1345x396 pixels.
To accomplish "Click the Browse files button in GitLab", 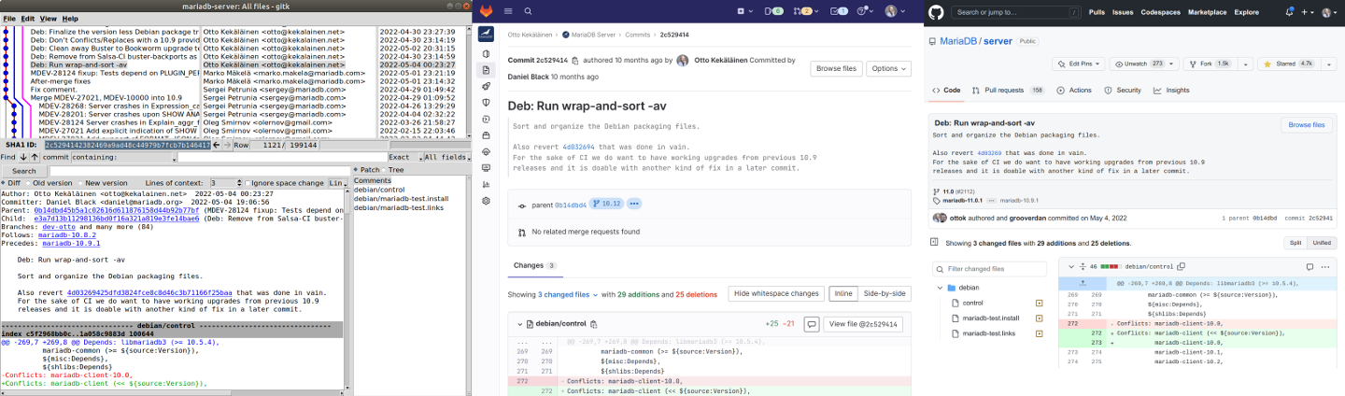I will click(835, 68).
